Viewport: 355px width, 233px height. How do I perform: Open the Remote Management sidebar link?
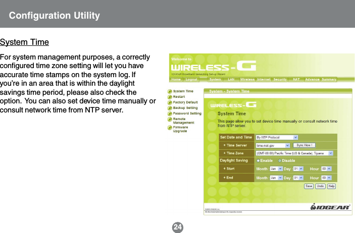[x=184, y=121]
